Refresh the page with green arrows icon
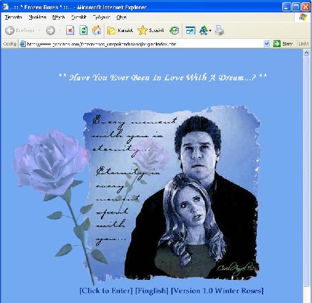This screenshot has height=303, width=312. pos(84,30)
